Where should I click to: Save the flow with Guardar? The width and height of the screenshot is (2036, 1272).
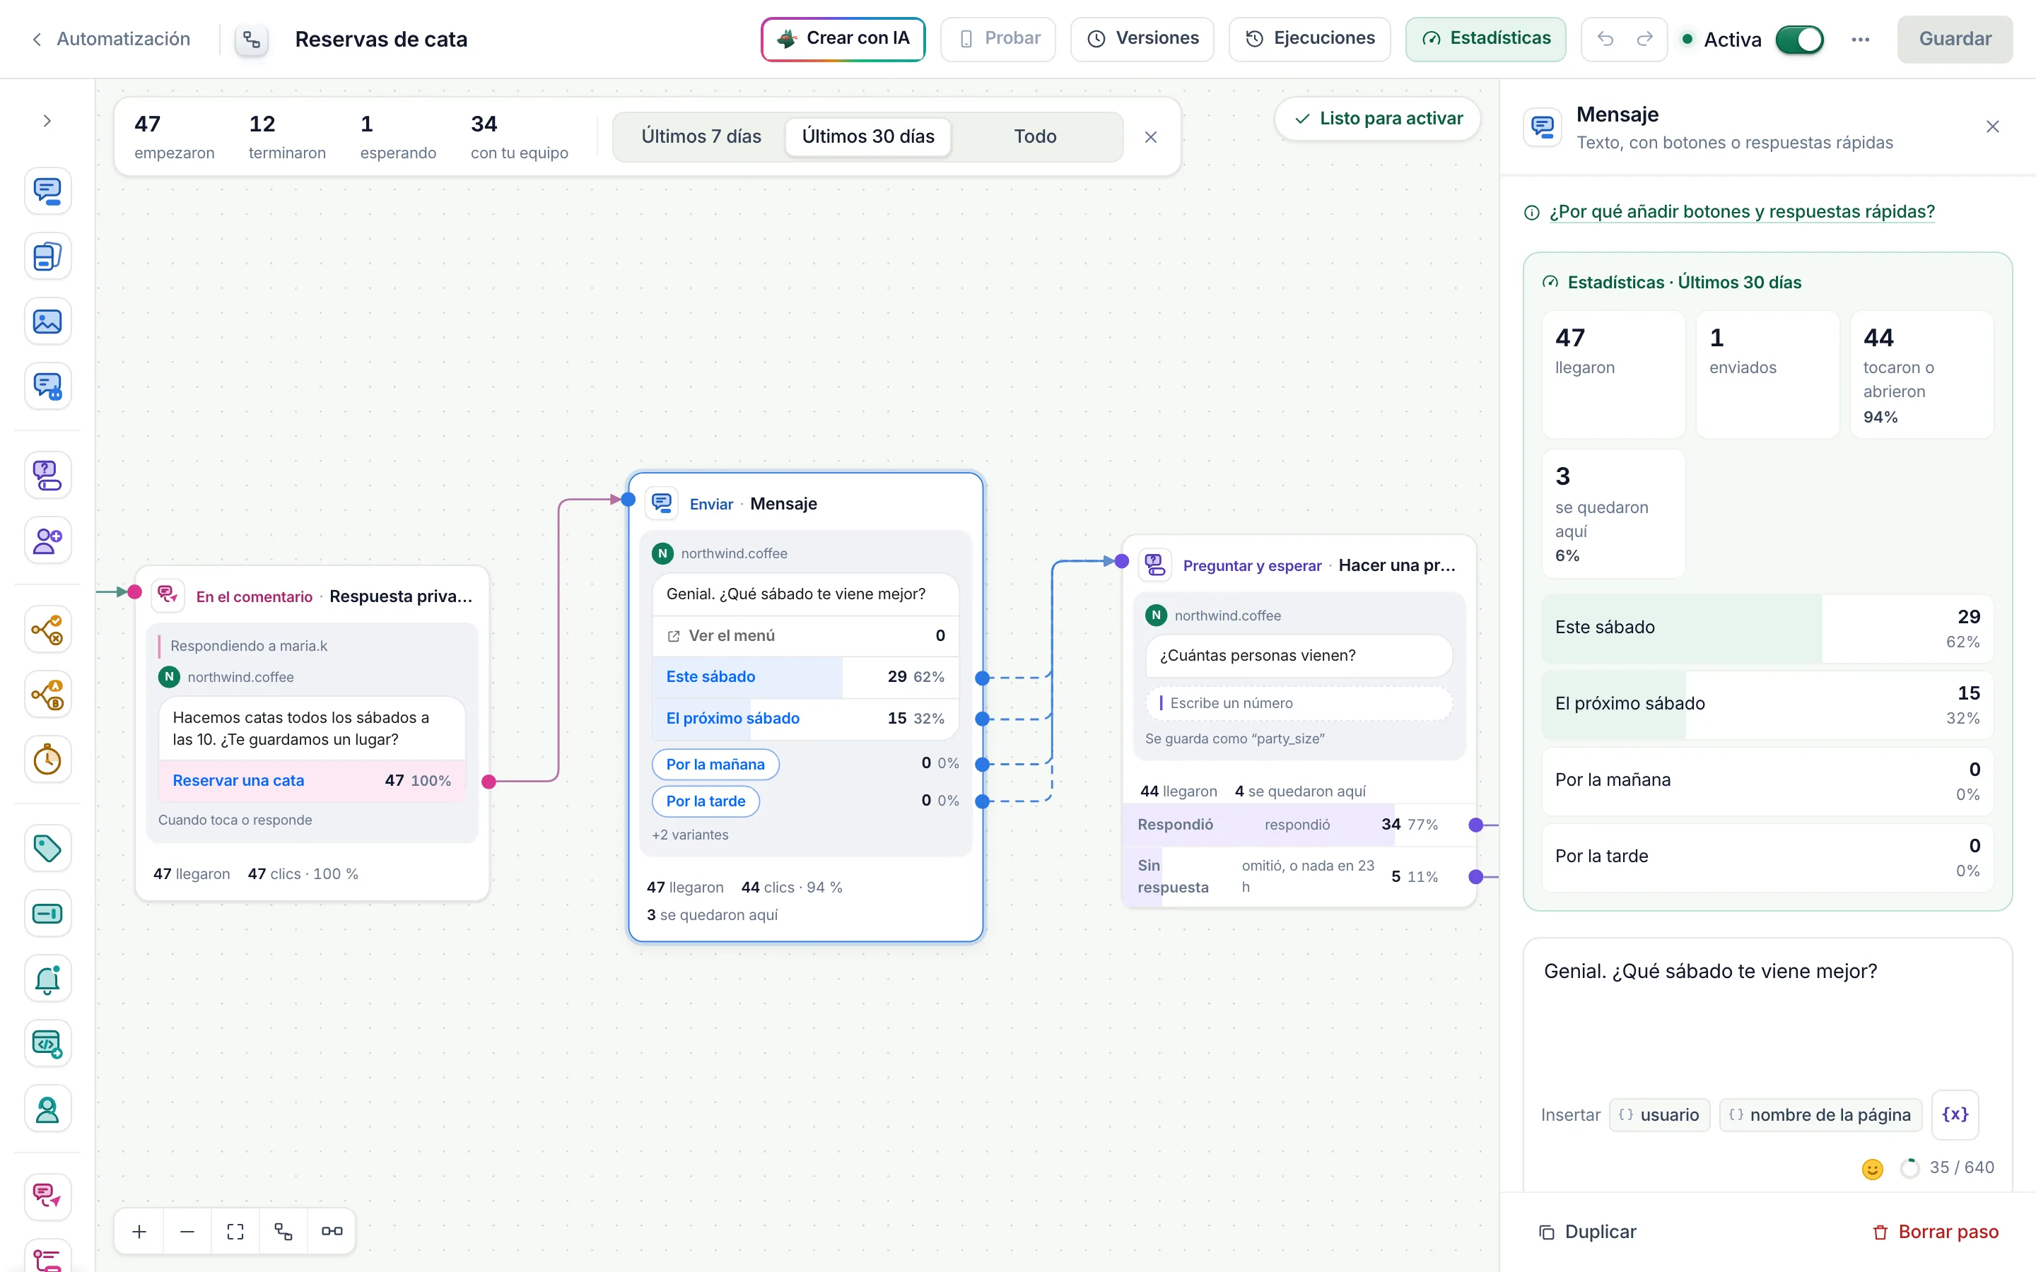click(1955, 39)
